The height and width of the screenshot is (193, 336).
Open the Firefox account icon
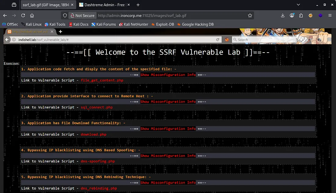pyautogui.click(x=292, y=16)
